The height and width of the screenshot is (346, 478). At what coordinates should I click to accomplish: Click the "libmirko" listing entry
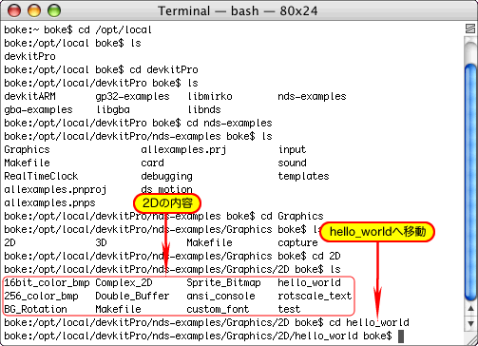[x=210, y=96]
